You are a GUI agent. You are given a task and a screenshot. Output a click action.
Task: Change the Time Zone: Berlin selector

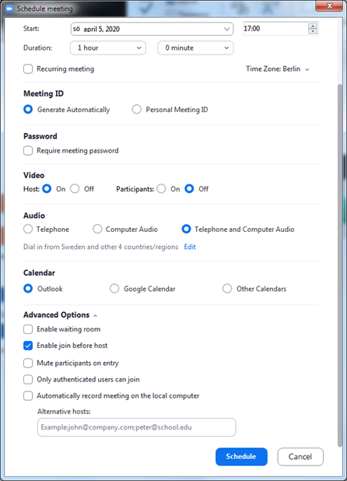(278, 69)
